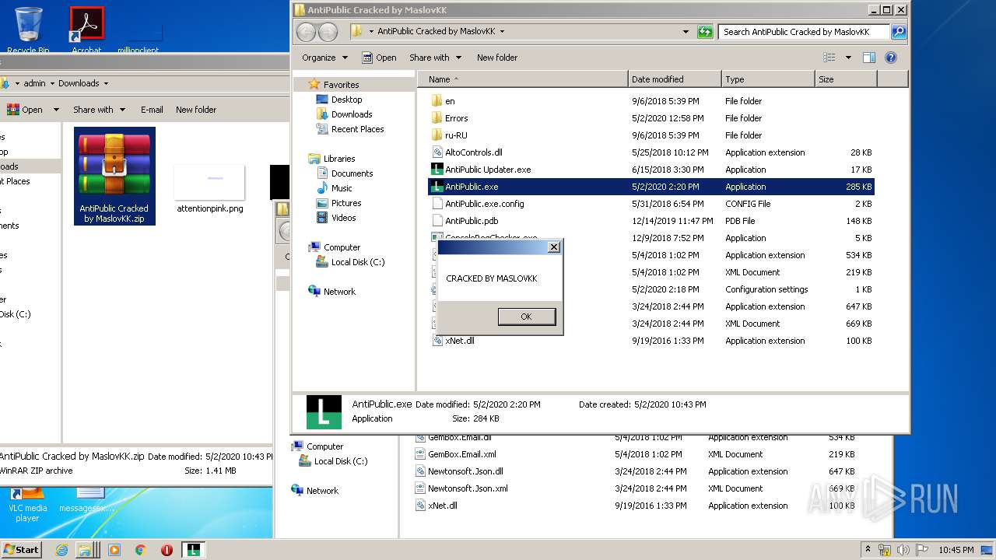
Task: Click the green Refresh button beside address bar
Action: point(705,32)
